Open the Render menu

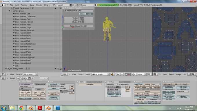(x=39, y=5)
